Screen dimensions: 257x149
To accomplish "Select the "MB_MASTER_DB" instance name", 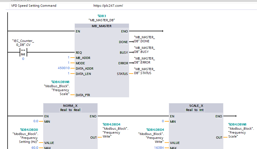I will pyautogui.click(x=102, y=20).
